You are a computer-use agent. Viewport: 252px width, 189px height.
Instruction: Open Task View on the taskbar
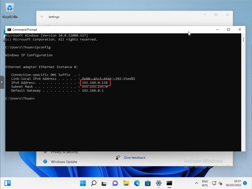click(x=105, y=183)
